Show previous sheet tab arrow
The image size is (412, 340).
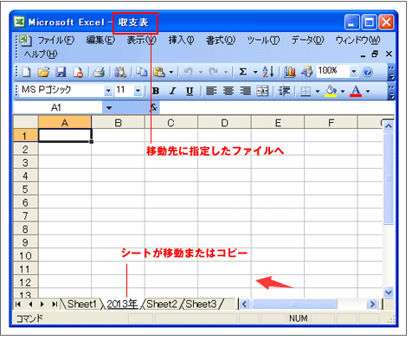pyautogui.click(x=30, y=305)
